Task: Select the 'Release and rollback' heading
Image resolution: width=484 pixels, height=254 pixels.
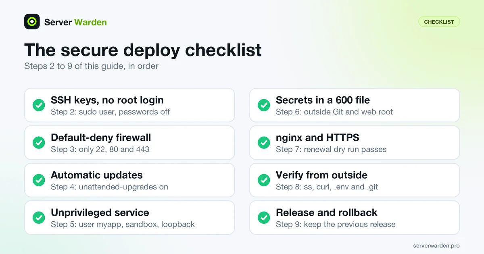Action: [327, 212]
